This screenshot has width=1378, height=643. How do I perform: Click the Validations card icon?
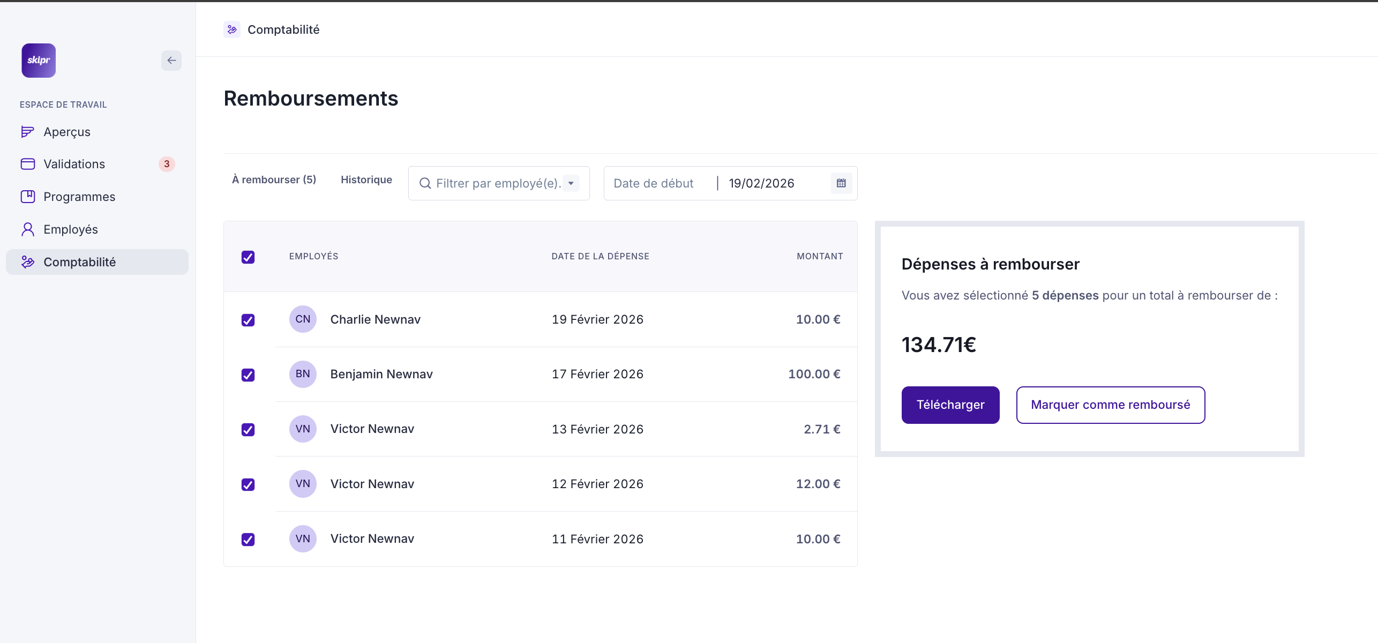point(27,164)
